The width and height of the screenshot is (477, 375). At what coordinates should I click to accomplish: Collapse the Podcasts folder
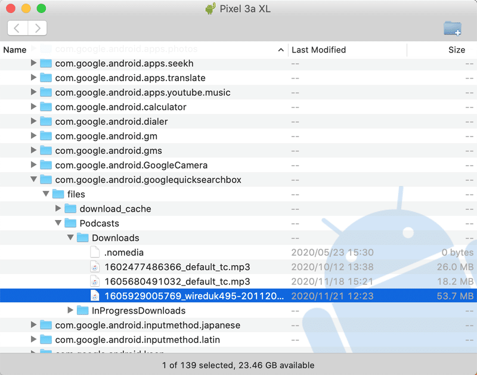click(58, 223)
